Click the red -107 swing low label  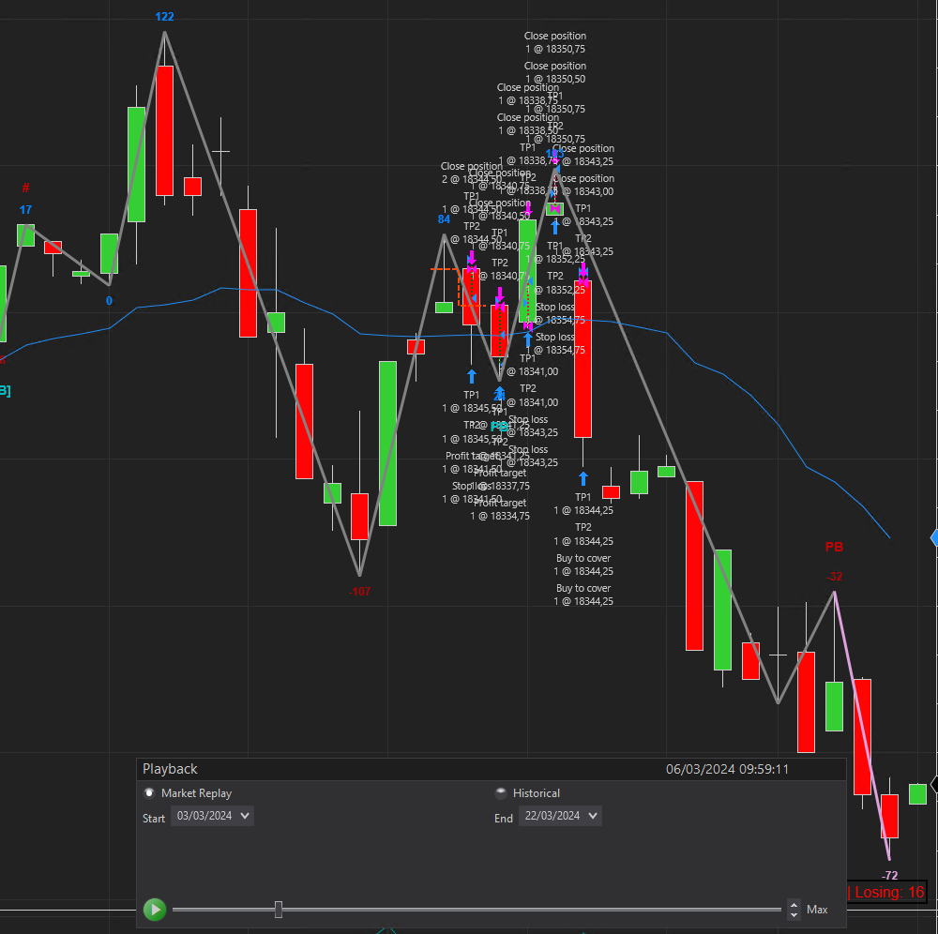[359, 592]
